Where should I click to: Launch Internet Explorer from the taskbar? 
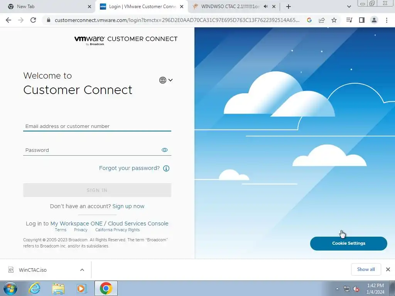pyautogui.click(x=34, y=288)
